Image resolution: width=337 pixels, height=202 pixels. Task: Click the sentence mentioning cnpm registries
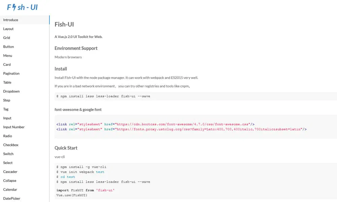122,86
